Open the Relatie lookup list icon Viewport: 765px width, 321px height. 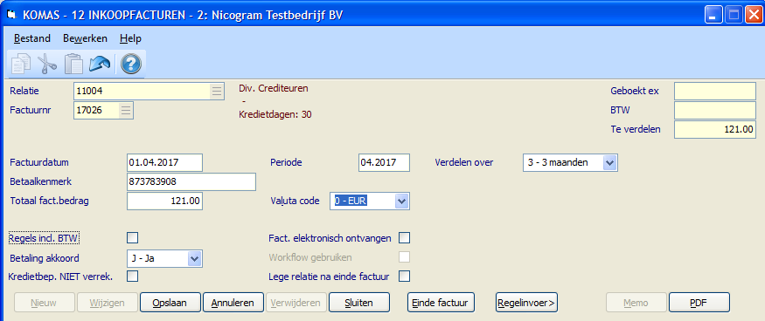click(x=217, y=91)
